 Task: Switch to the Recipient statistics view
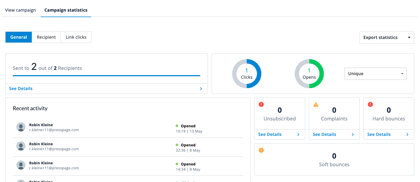[x=46, y=37]
